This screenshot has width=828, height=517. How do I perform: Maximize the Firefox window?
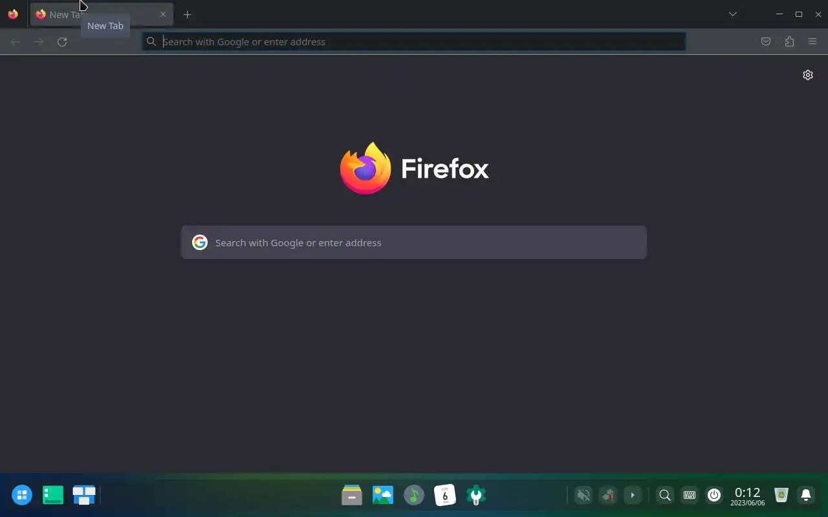point(799,14)
